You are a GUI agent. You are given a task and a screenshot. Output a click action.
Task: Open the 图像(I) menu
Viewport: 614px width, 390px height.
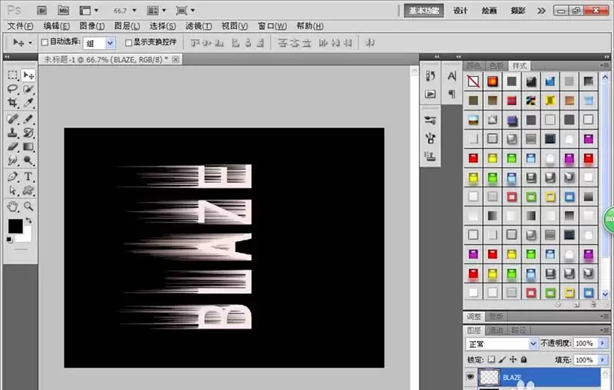coord(92,26)
